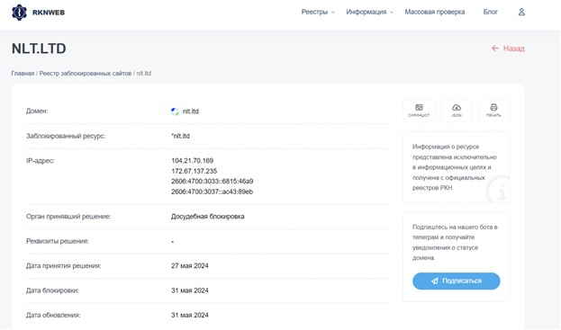This screenshot has height=330, width=561.
Task: Open the Информация menu
Action: tap(366, 12)
